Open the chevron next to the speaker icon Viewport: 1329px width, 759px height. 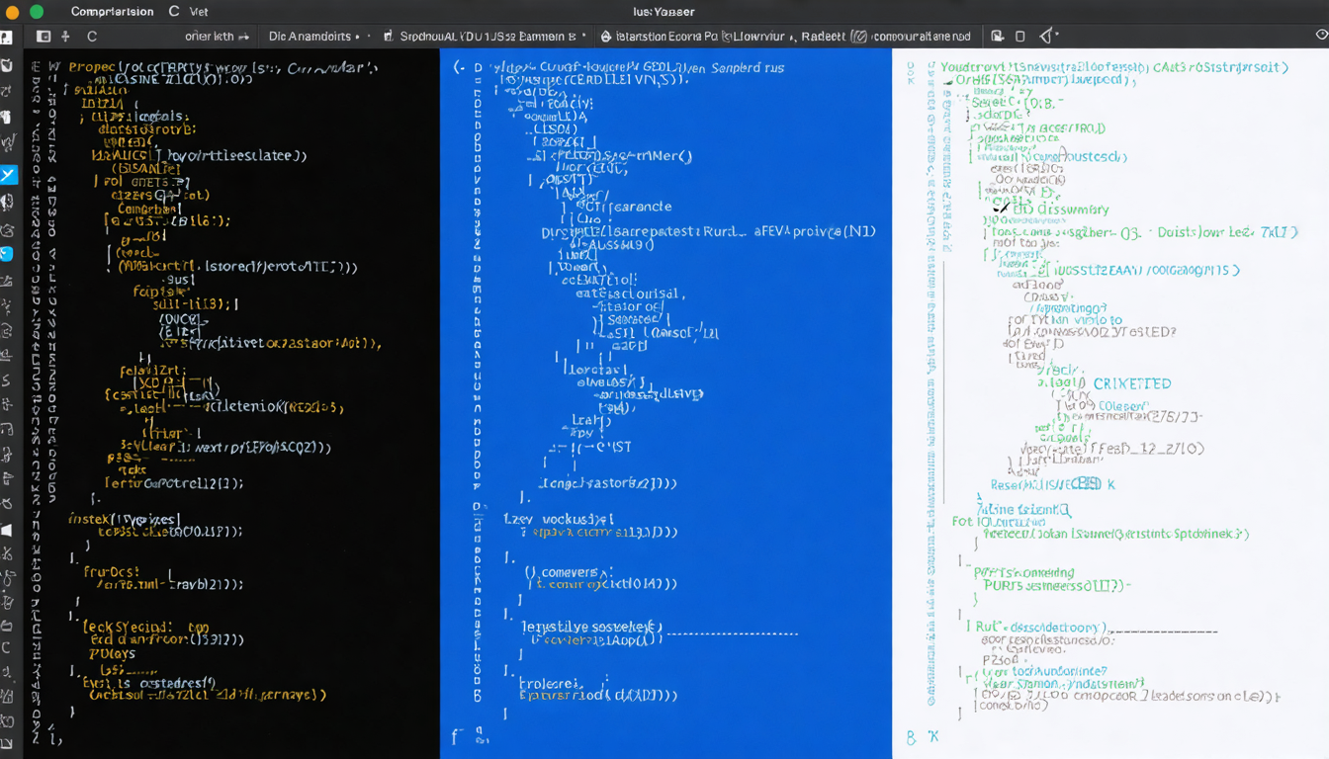(x=1057, y=33)
